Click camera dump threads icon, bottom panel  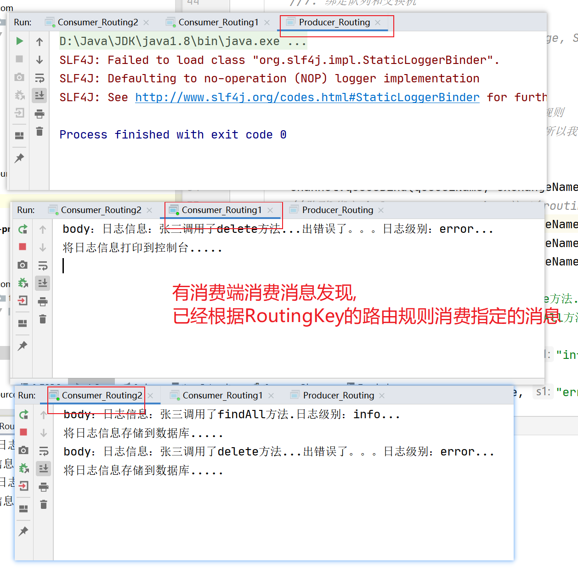tap(23, 450)
